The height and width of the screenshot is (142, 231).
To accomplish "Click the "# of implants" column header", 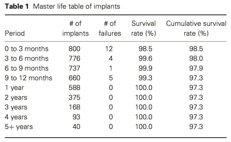I will [x=76, y=29].
